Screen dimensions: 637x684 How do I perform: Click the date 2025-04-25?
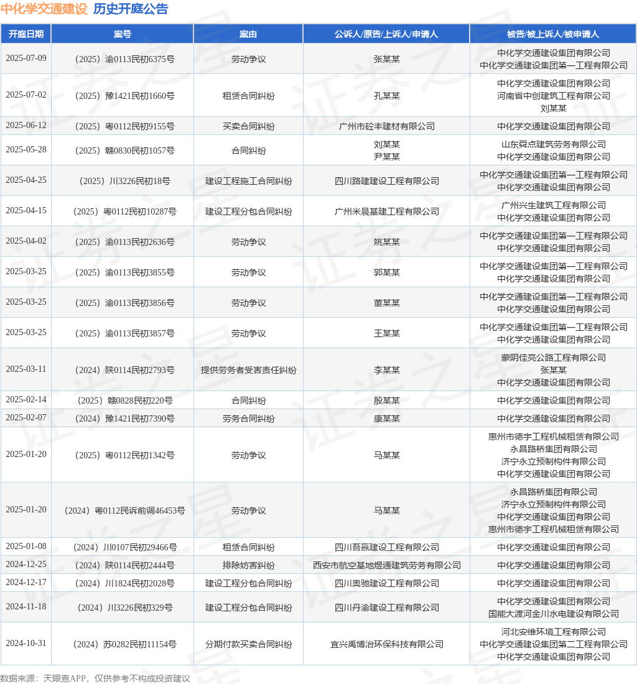coord(26,180)
